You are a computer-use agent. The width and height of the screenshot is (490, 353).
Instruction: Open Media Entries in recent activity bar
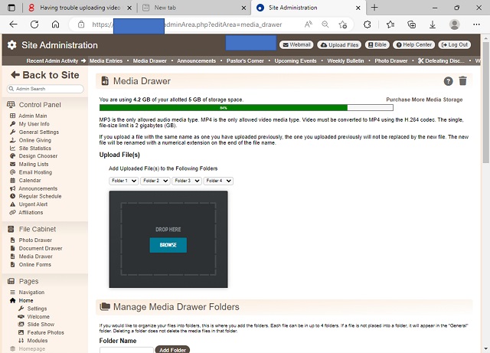click(106, 60)
